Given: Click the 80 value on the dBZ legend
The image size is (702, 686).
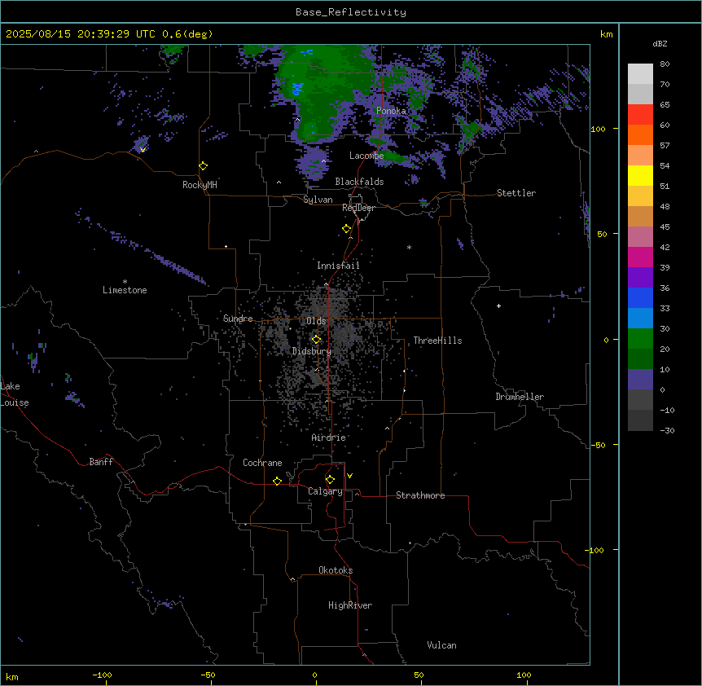Looking at the screenshot, I should (665, 64).
